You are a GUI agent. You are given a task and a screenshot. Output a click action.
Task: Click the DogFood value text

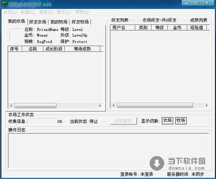click(44, 42)
